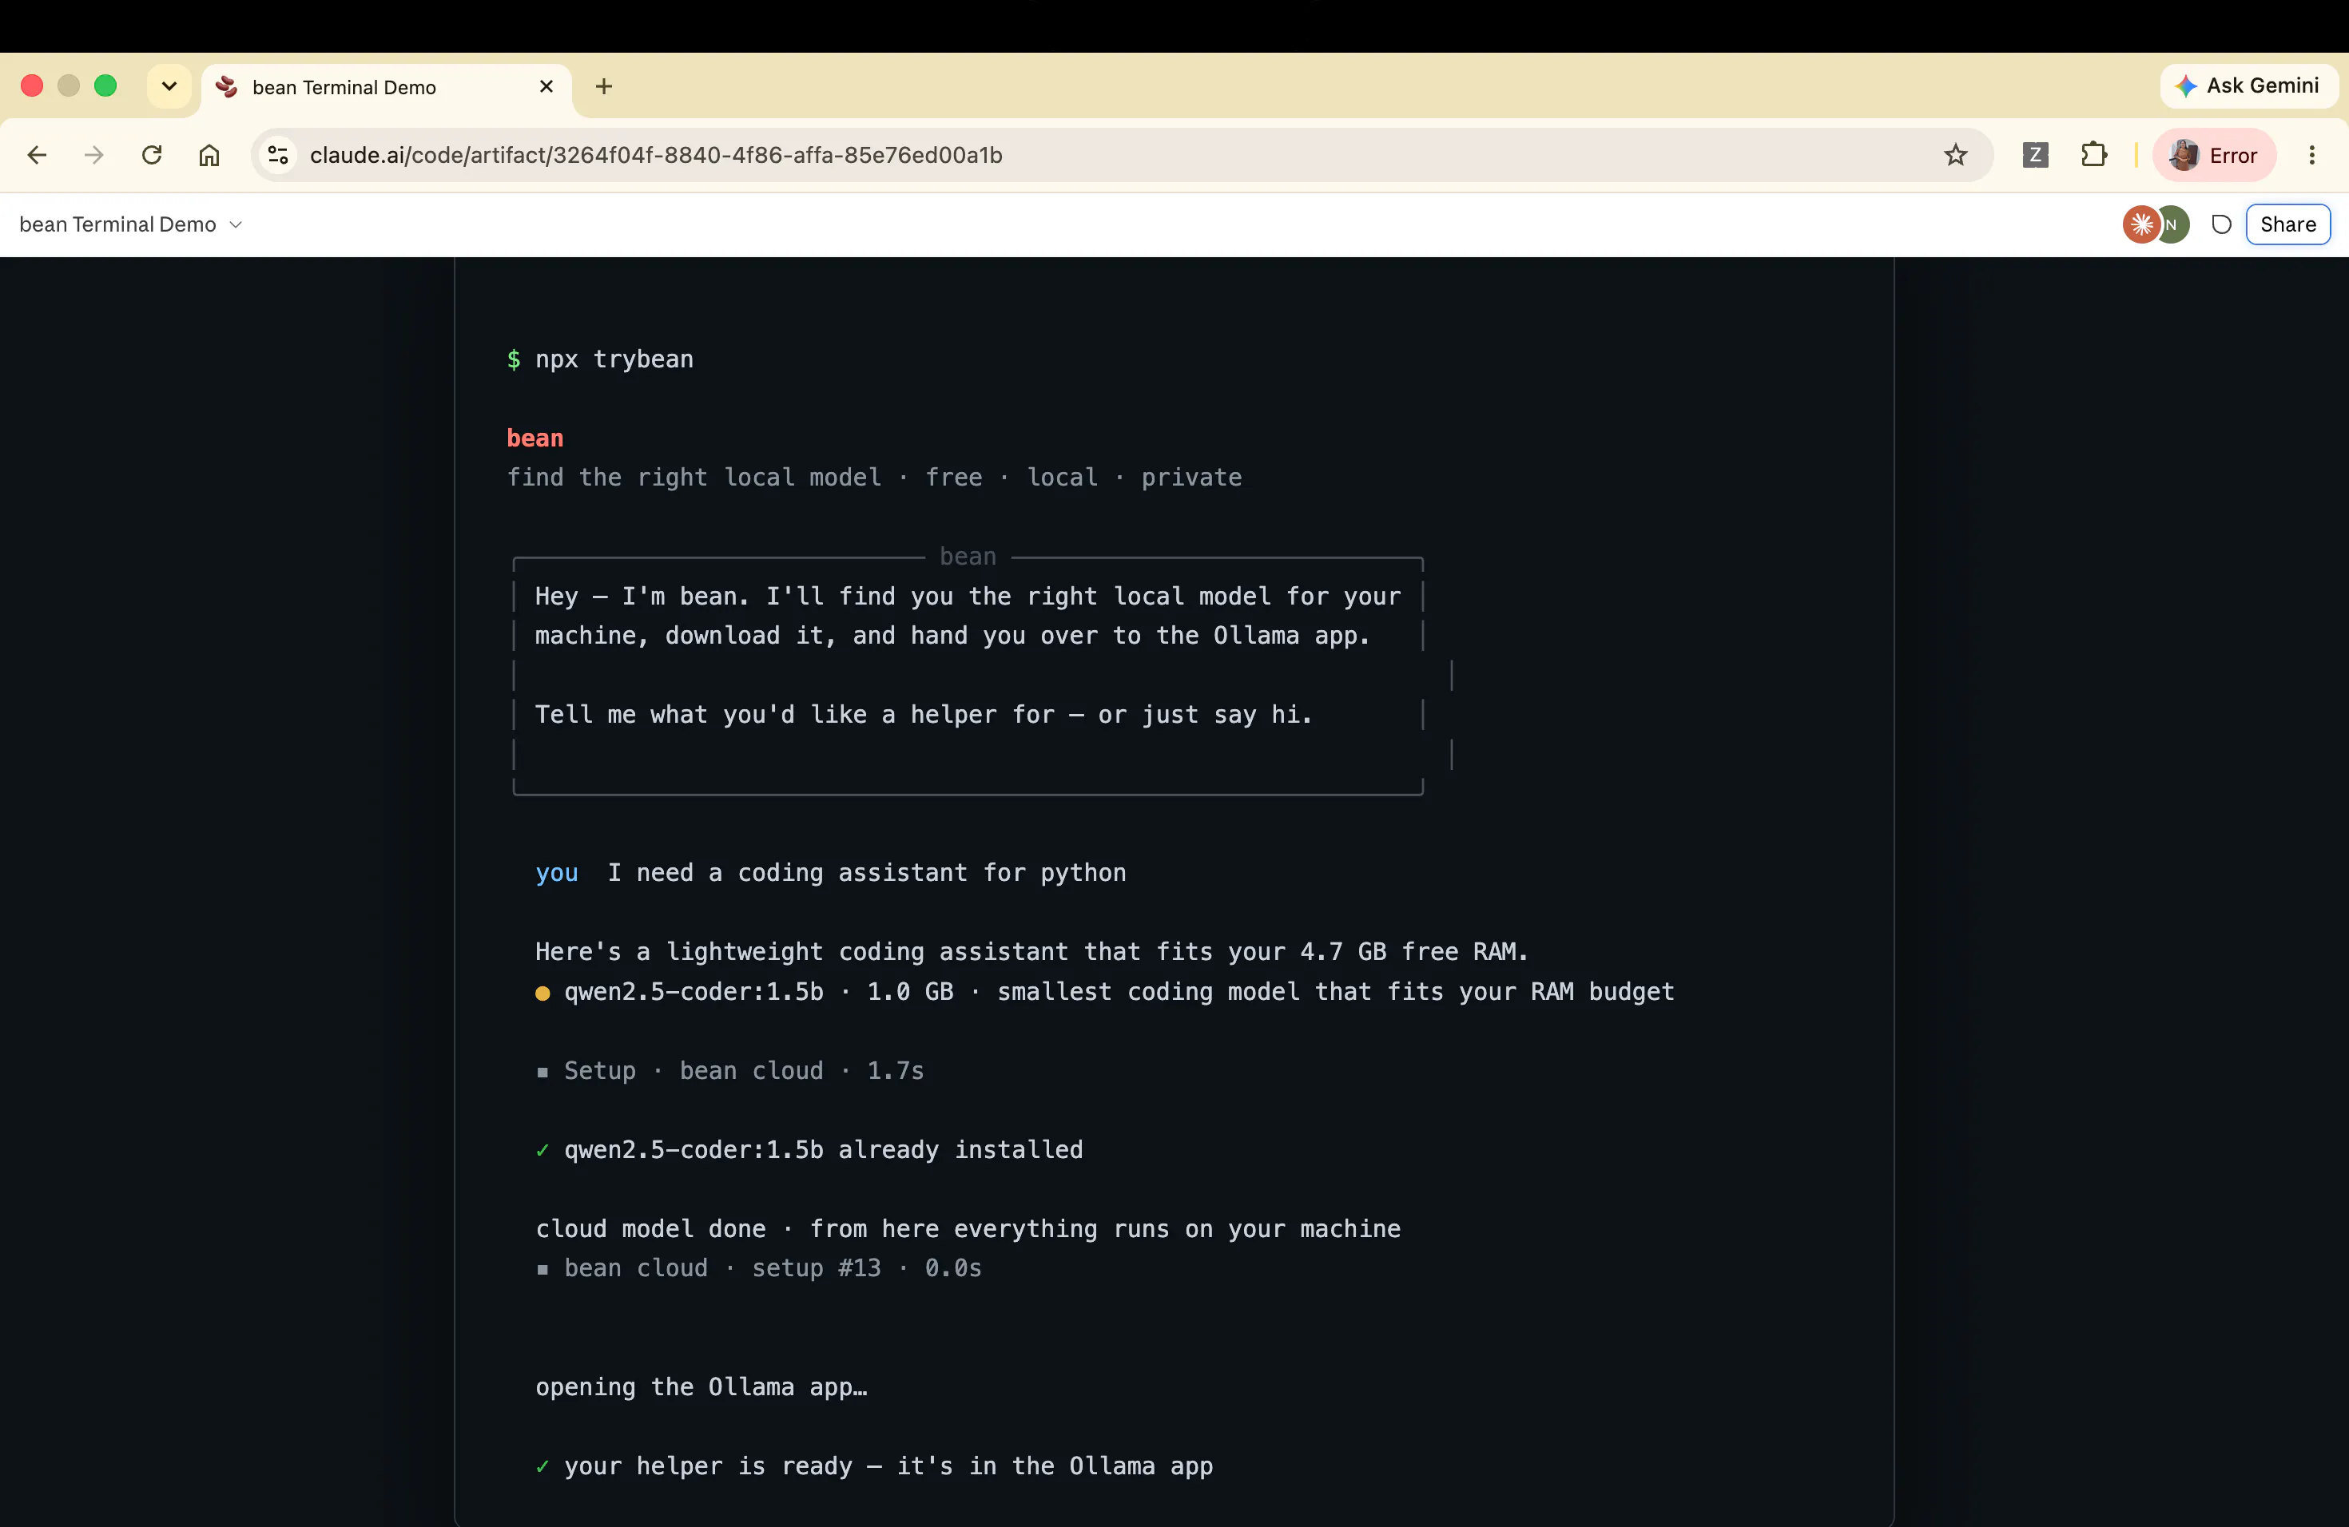This screenshot has height=1527, width=2349.
Task: Click the Share button
Action: (x=2287, y=224)
